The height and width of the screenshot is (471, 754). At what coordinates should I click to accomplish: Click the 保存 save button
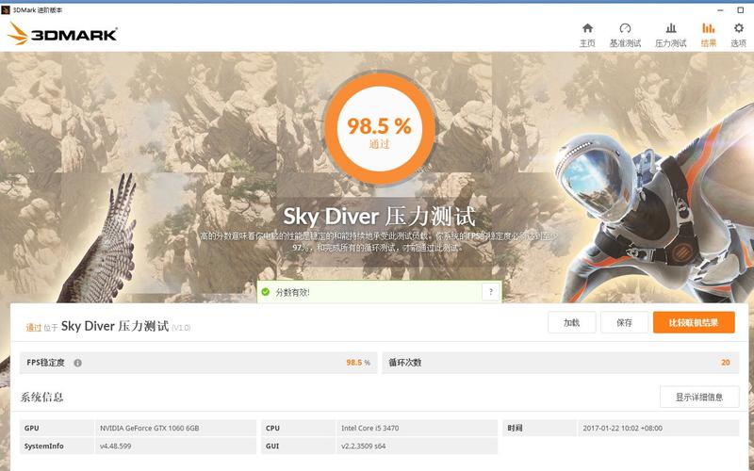(x=624, y=322)
